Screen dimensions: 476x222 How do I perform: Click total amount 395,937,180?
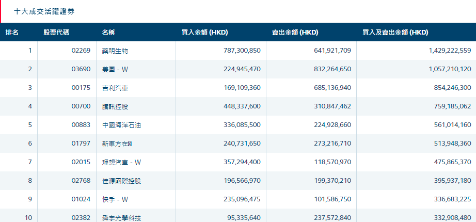click(452, 181)
